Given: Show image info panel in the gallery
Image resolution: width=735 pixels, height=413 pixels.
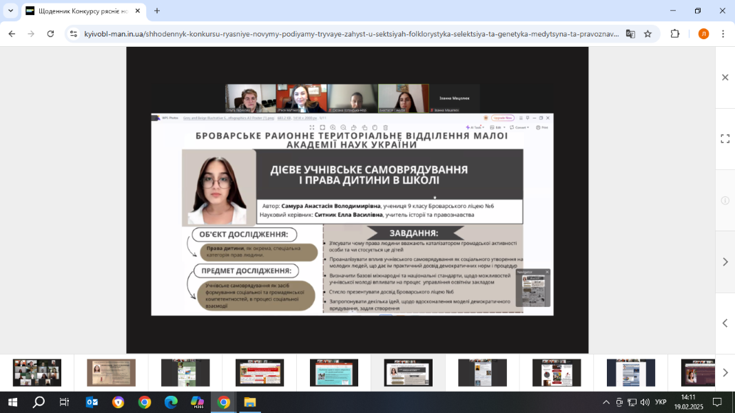Looking at the screenshot, I should [x=725, y=200].
